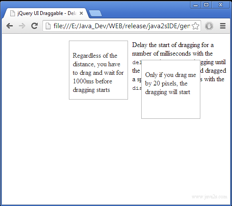Open a new tab with the blank tab button
This screenshot has height=206, width=232.
95,13
